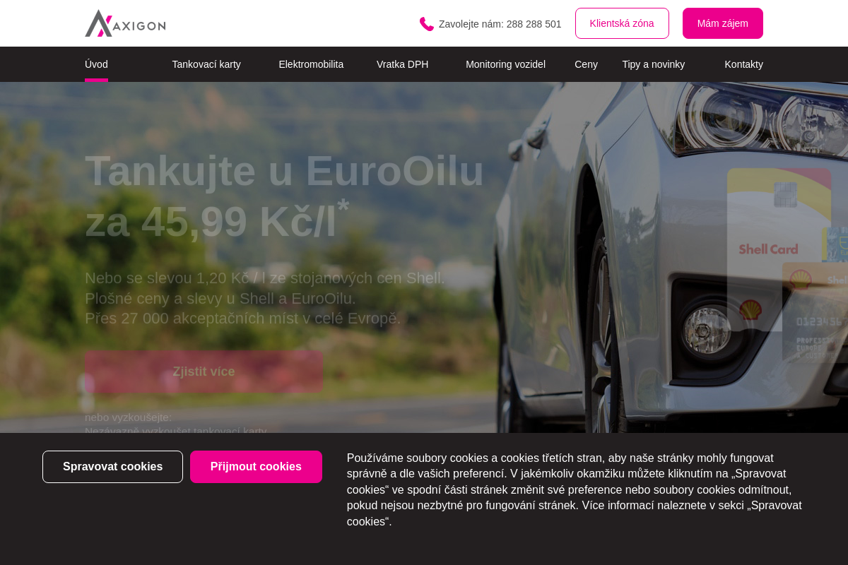This screenshot has width=848, height=565.
Task: Select the Ceny menu item
Action: (586, 64)
